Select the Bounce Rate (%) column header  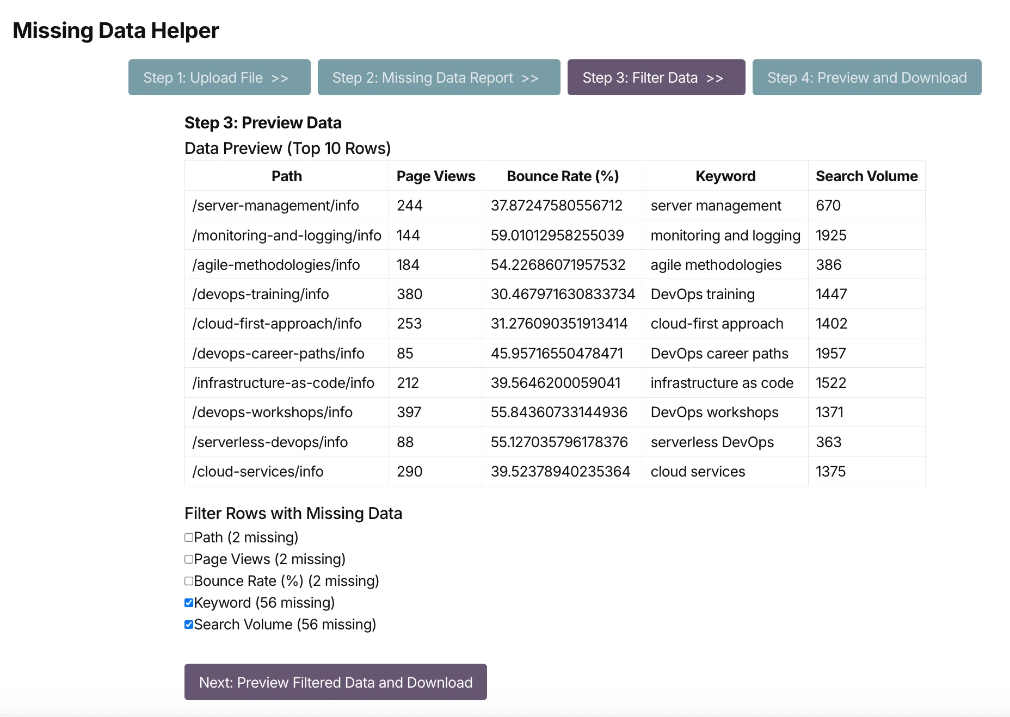point(563,176)
